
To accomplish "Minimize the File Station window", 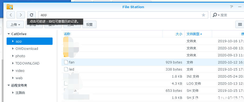I will pos(240,7).
